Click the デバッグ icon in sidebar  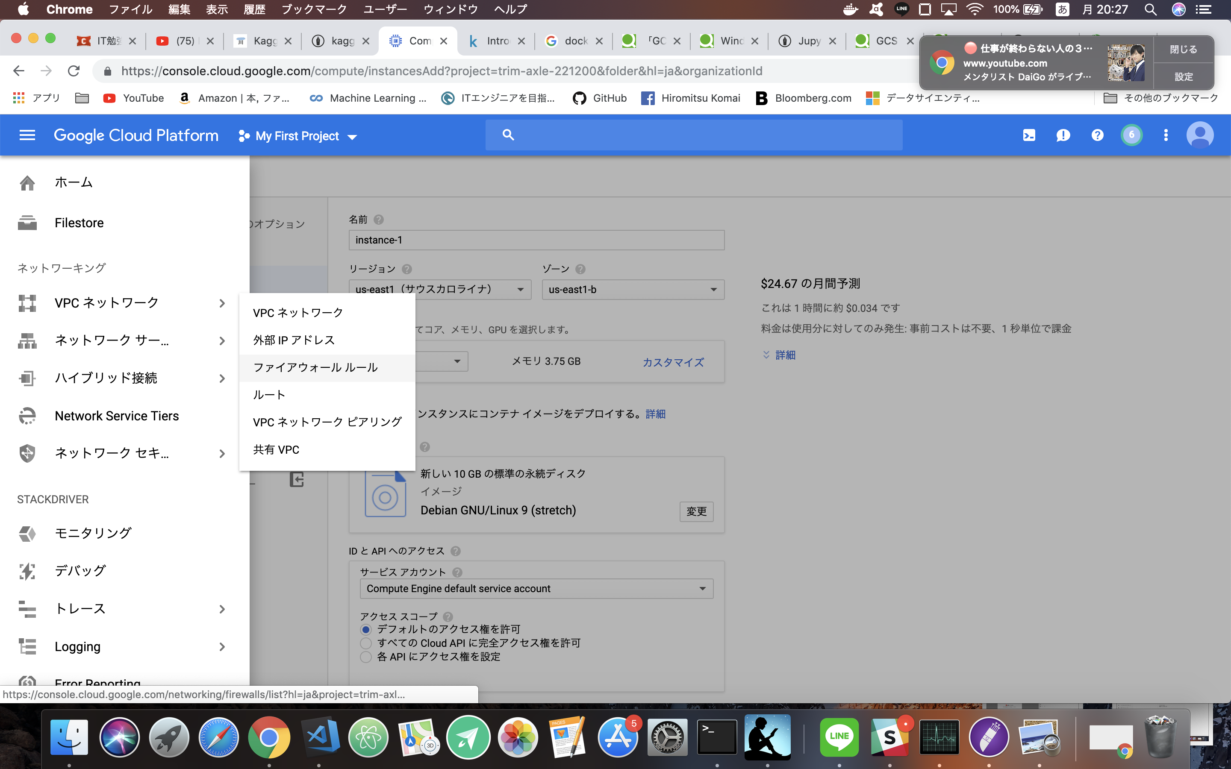coord(26,570)
